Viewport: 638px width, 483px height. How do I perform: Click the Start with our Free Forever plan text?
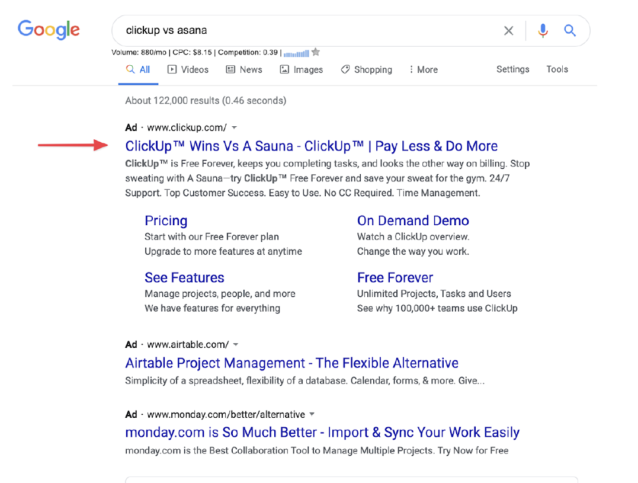point(211,237)
